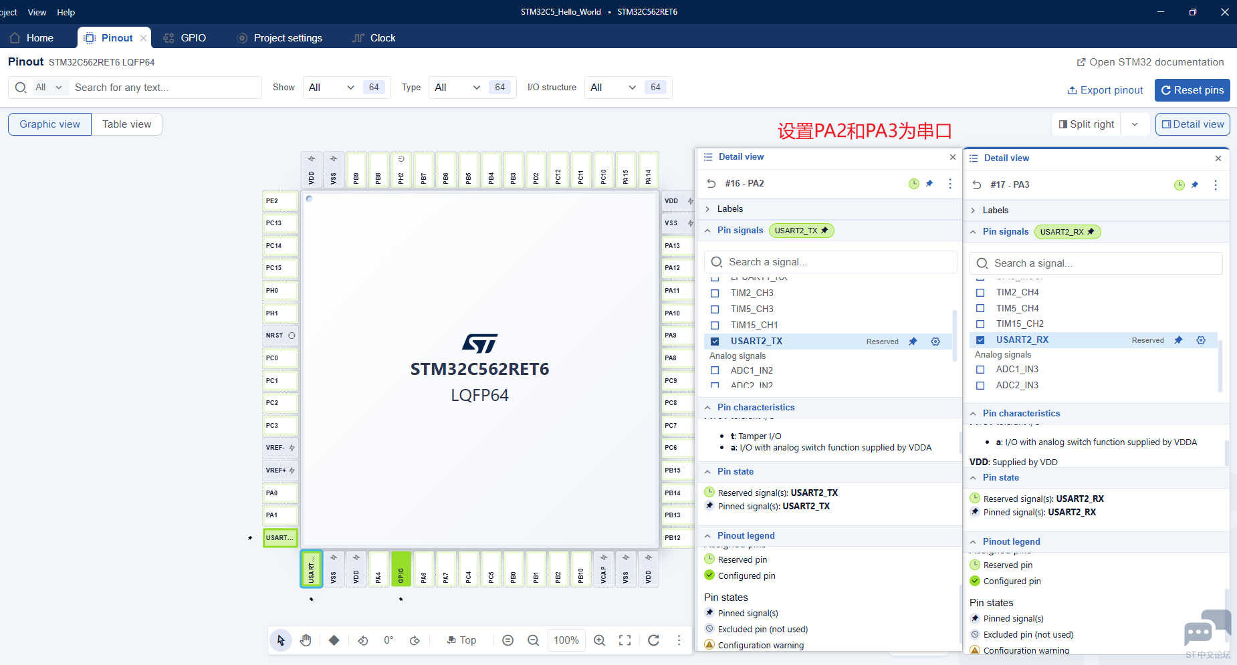Open the three-dot menu for PA2
The width and height of the screenshot is (1237, 665).
pos(950,183)
